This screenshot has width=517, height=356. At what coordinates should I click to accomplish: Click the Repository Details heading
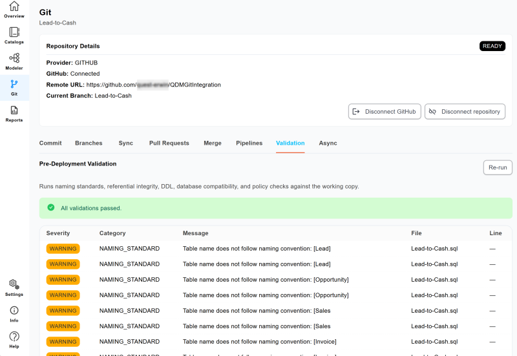(73, 46)
